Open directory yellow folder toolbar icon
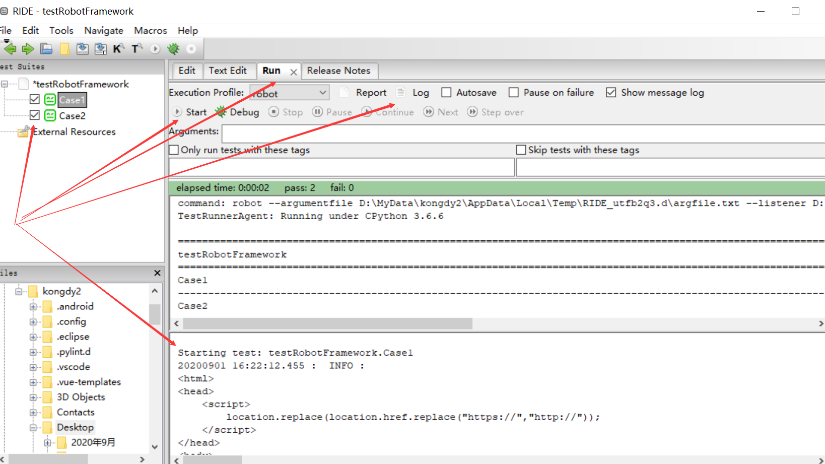 (x=64, y=49)
